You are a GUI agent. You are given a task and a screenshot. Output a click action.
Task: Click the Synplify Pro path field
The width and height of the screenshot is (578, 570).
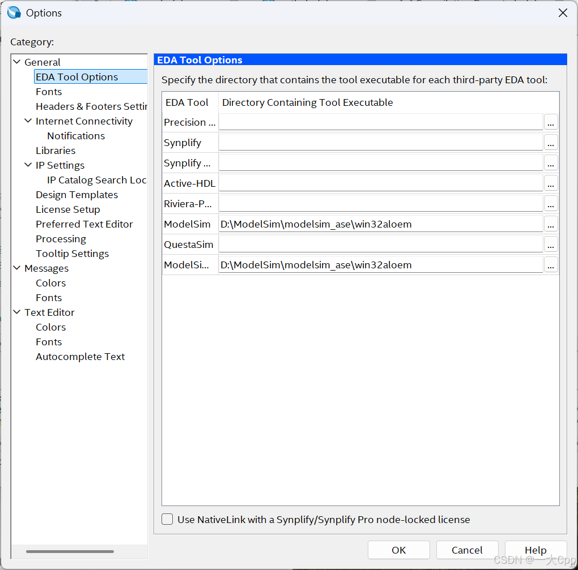(381, 163)
